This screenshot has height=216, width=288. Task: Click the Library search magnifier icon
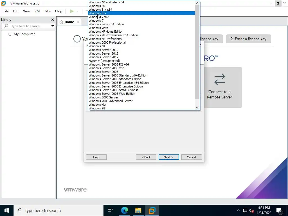pyautogui.click(x=6, y=26)
